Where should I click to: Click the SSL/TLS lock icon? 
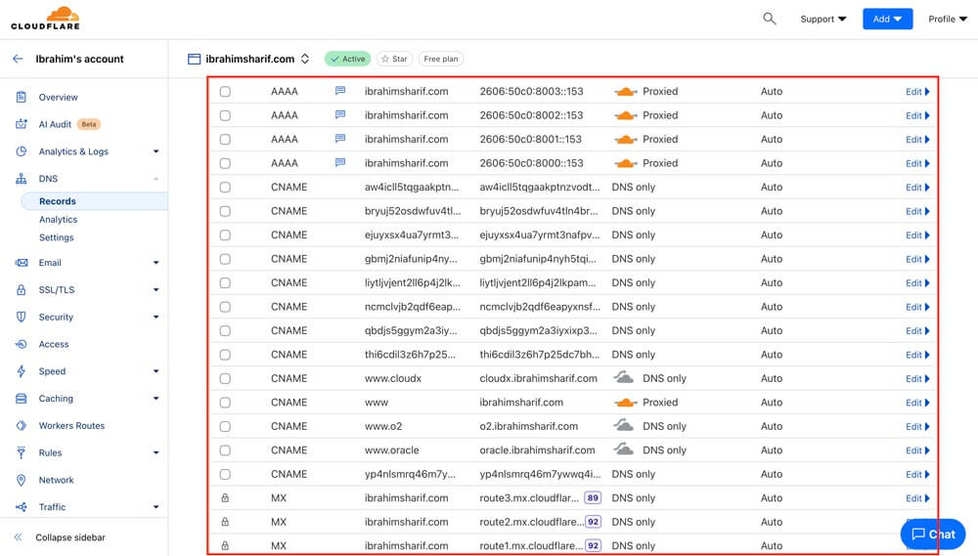tap(22, 290)
